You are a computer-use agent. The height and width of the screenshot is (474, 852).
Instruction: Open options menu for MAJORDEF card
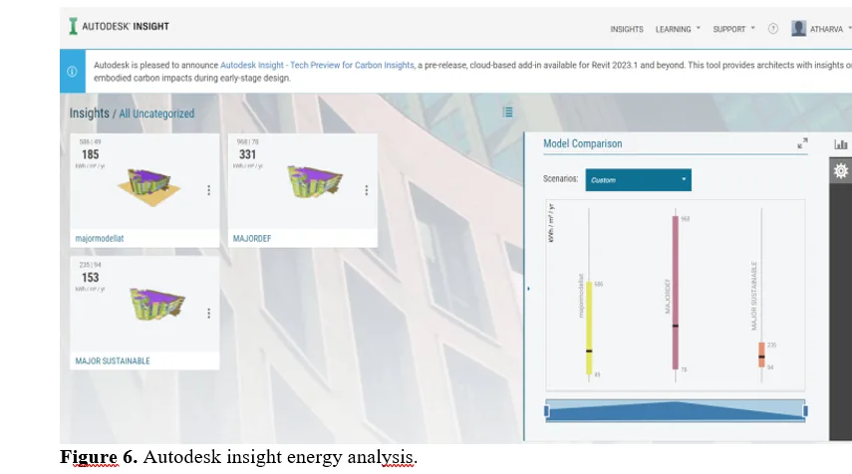click(x=367, y=190)
